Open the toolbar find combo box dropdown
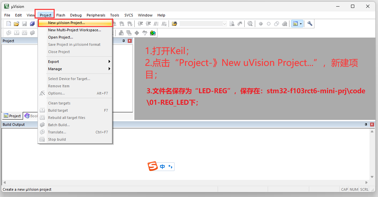This screenshot has height=197, width=378. click(x=225, y=24)
